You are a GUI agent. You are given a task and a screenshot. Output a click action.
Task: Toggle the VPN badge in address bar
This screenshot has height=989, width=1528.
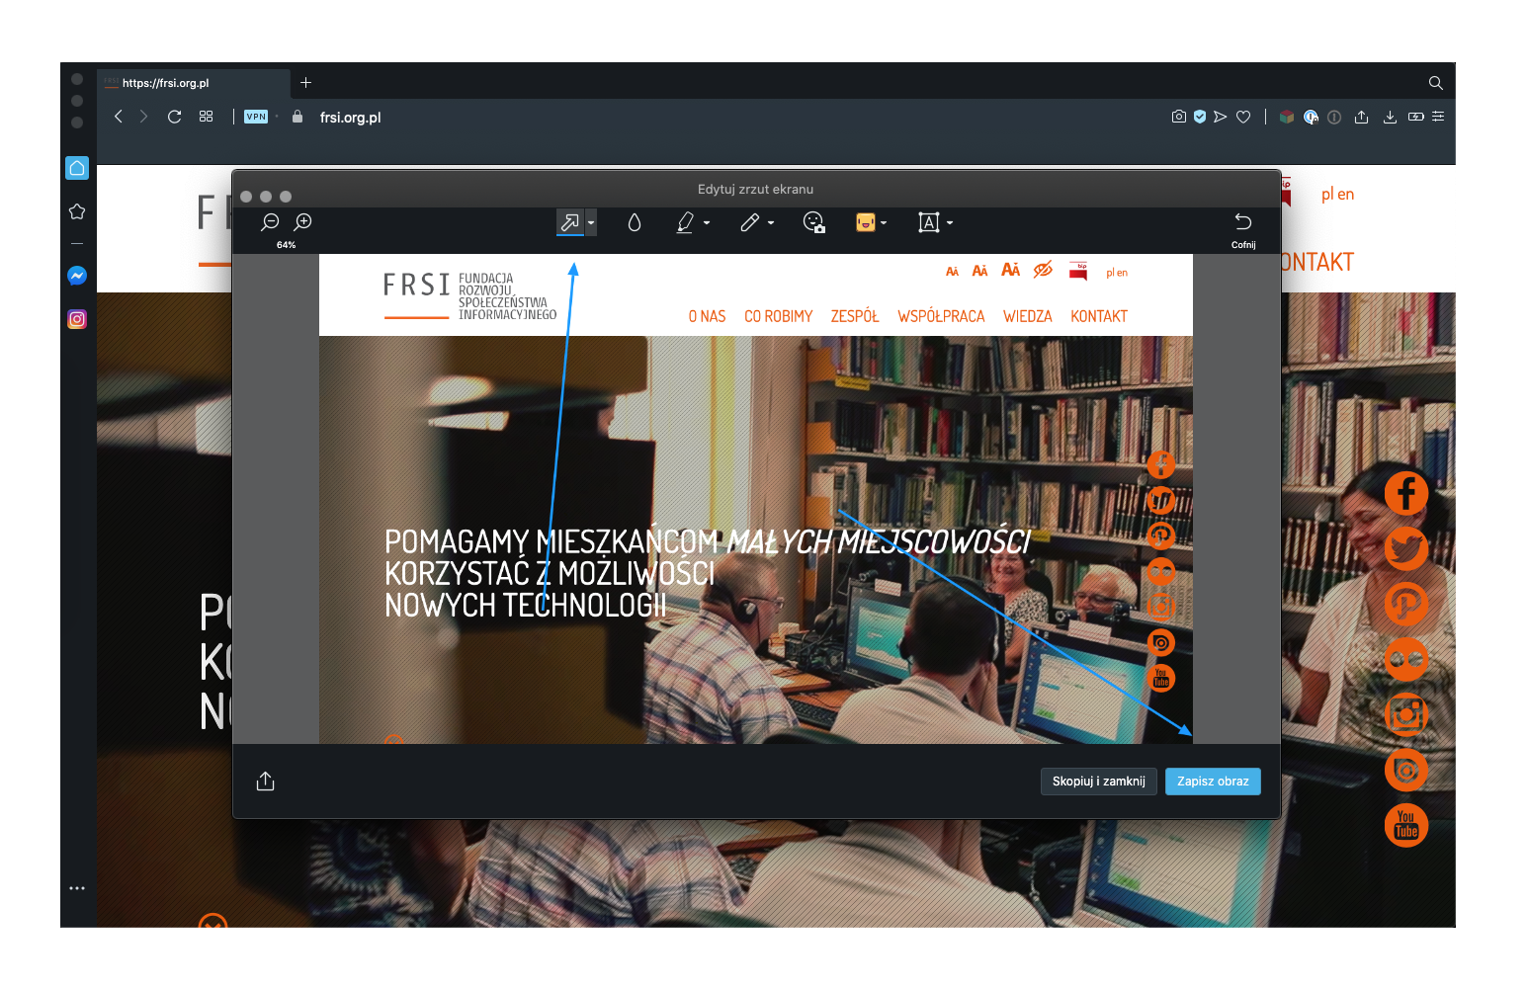tap(256, 117)
